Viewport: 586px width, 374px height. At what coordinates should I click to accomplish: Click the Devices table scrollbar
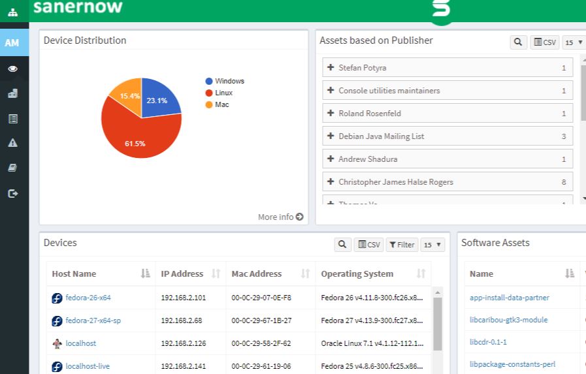[x=437, y=324]
